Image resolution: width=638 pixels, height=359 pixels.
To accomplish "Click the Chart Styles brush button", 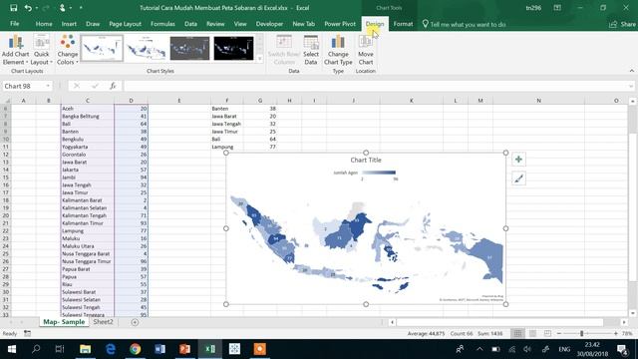I will [518, 179].
